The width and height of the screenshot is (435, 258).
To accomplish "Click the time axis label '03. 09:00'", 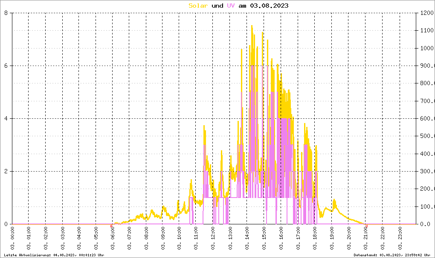I will point(163,238).
